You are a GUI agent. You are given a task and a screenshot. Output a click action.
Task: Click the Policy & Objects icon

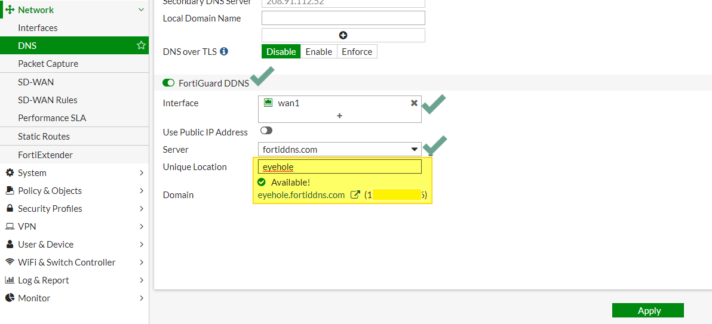[10, 190]
